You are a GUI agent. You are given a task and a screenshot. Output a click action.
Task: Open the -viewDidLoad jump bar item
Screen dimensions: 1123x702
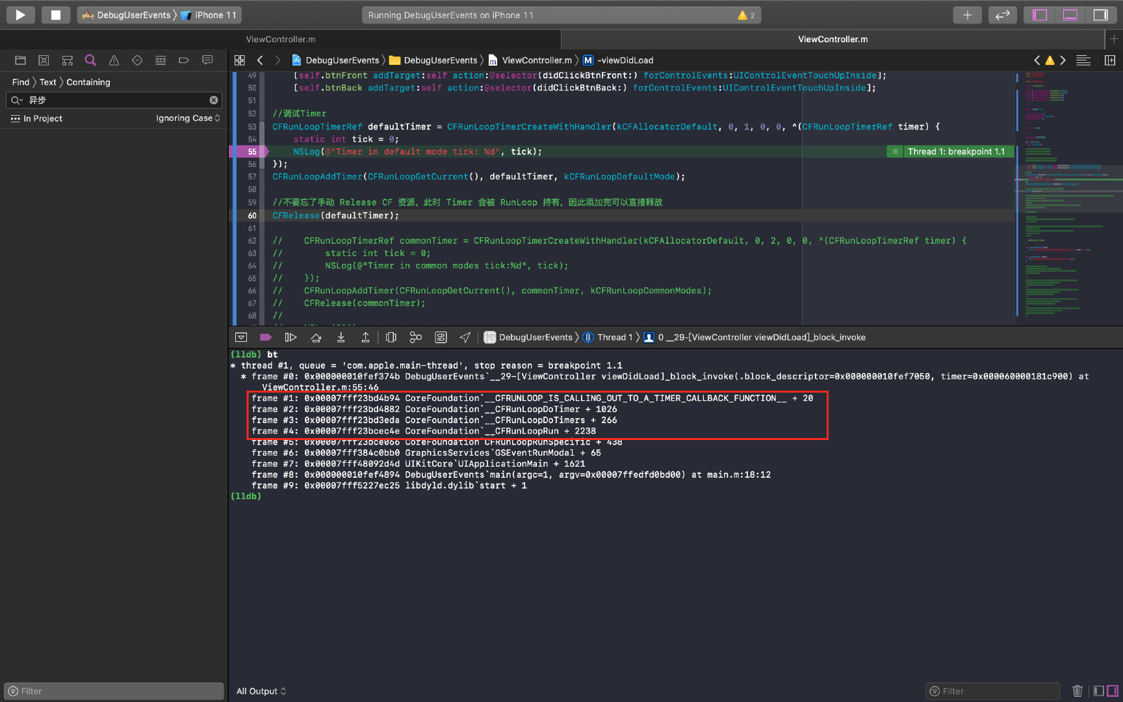point(619,60)
